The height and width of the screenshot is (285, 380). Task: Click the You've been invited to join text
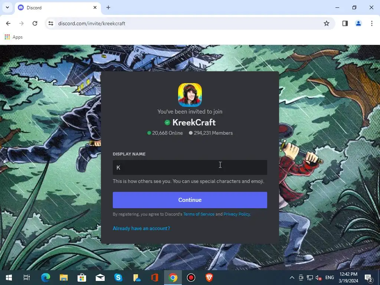190,111
